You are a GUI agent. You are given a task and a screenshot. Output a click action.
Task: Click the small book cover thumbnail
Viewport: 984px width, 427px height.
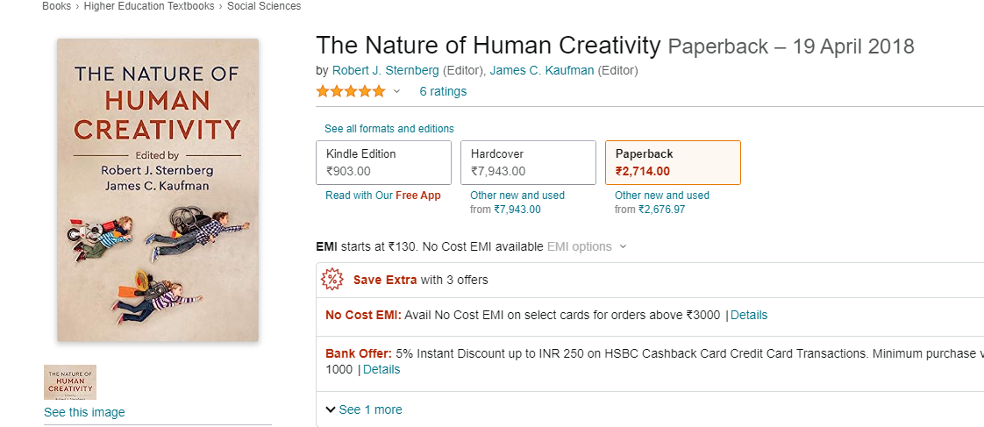click(70, 382)
